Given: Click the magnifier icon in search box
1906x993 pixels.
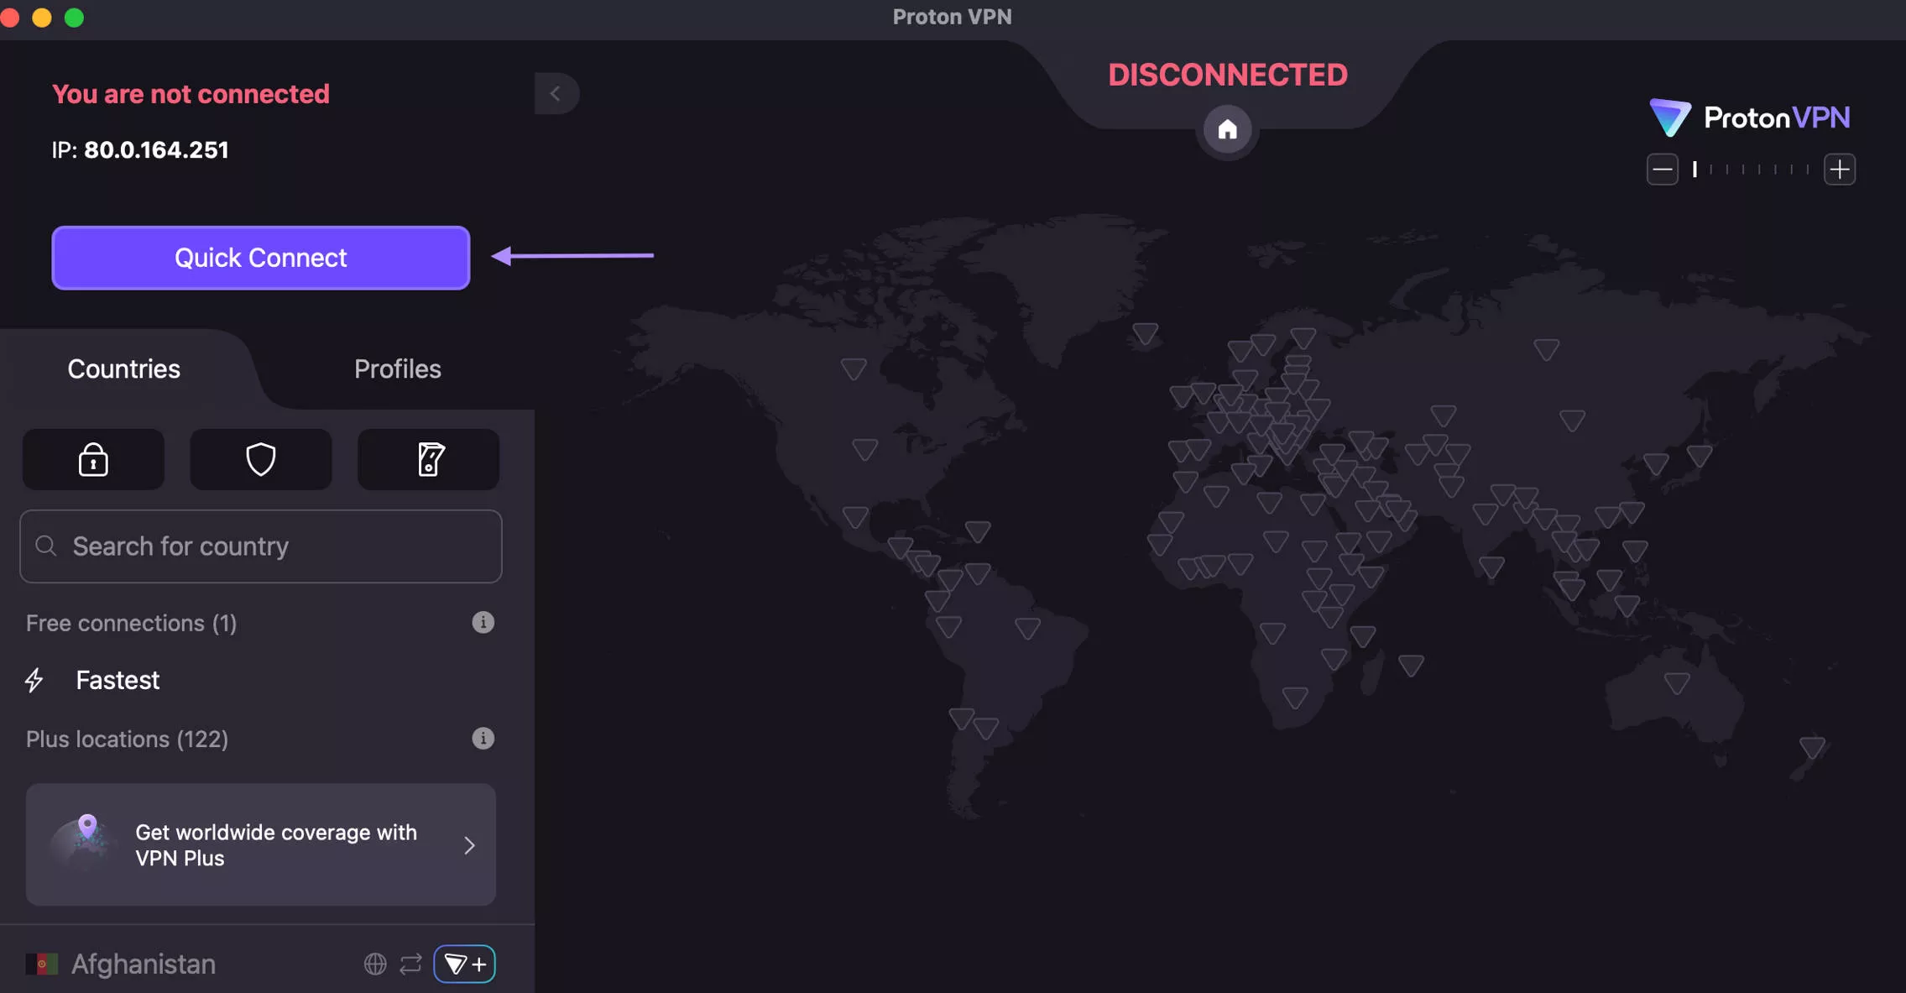Looking at the screenshot, I should pos(46,546).
